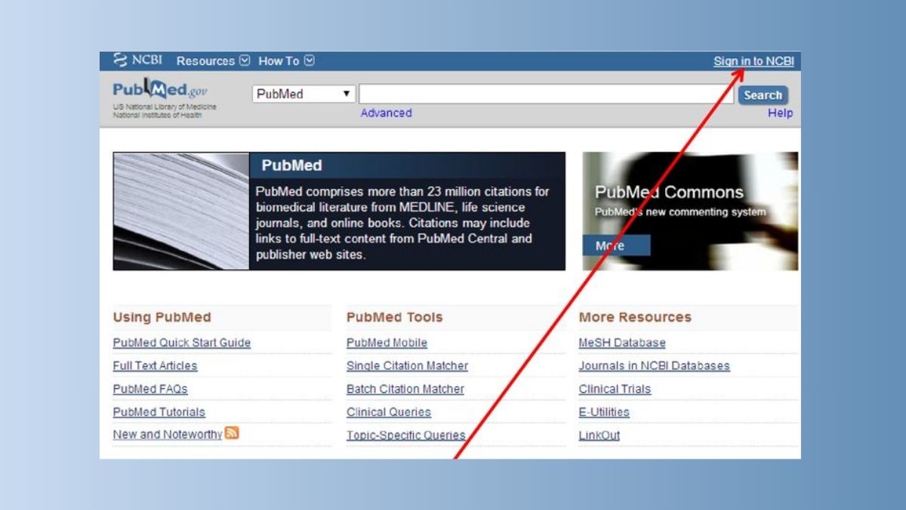Click the PubMed Tools heading
Screen dimensions: 906x510
(x=394, y=317)
